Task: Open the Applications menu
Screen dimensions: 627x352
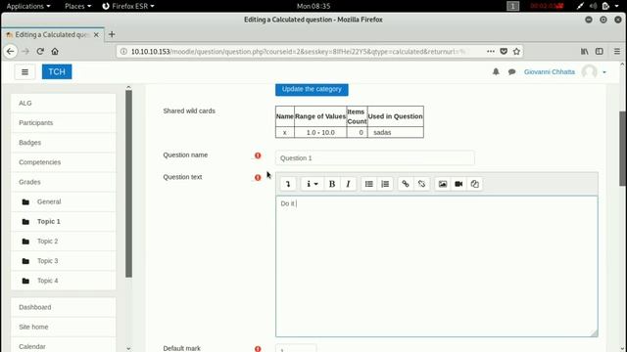Action: tap(28, 6)
